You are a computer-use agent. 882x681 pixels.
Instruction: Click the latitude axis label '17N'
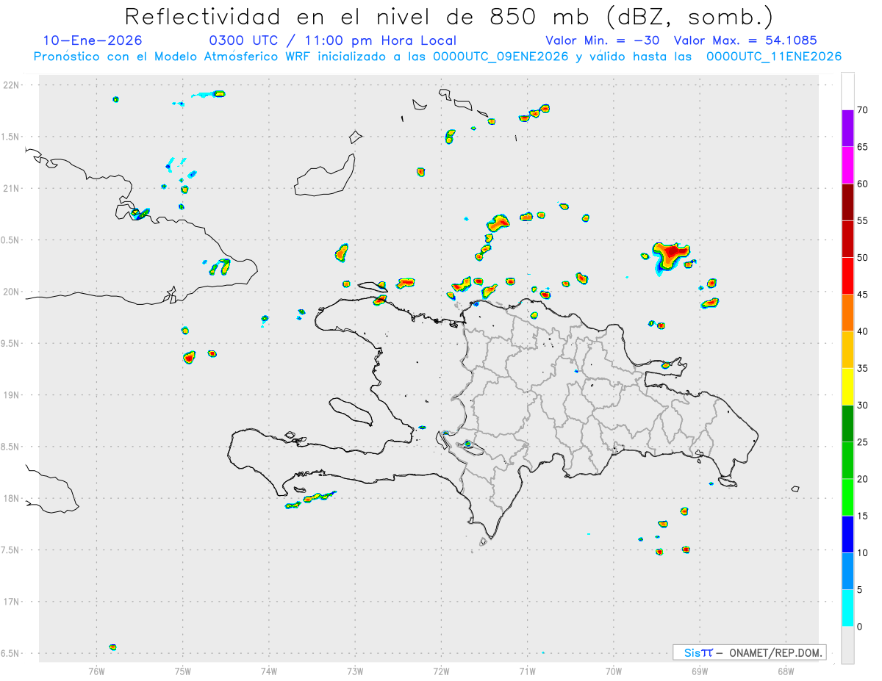click(x=12, y=602)
